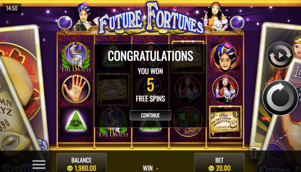Click the Bet amount panel

(219, 162)
